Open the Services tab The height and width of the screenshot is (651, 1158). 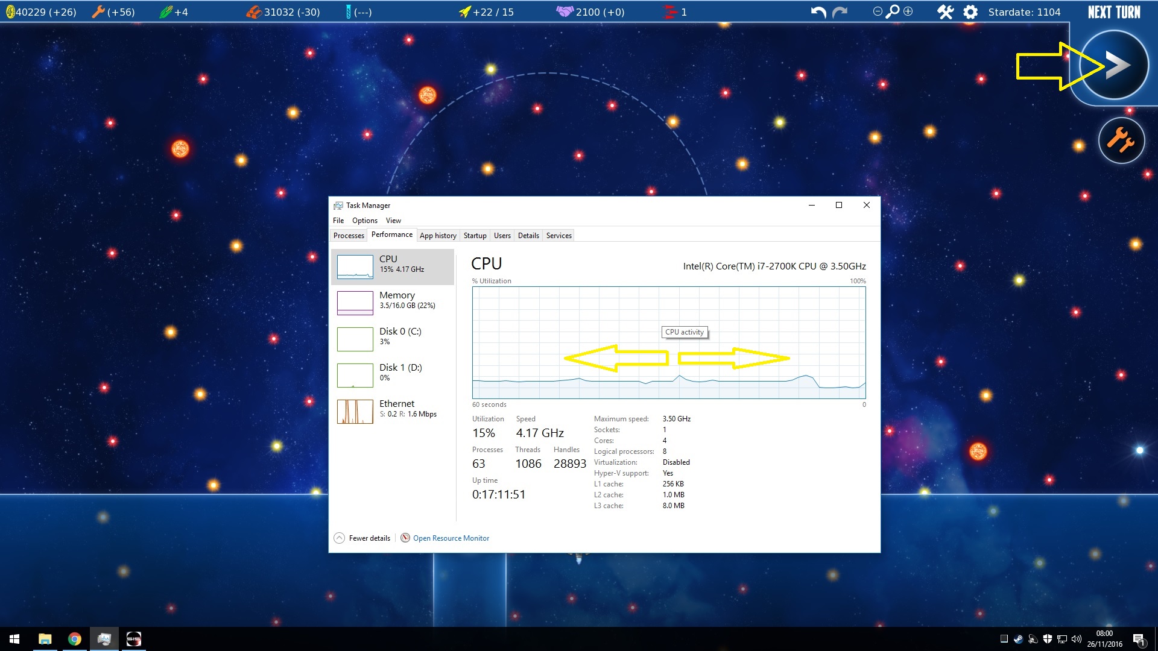(558, 236)
